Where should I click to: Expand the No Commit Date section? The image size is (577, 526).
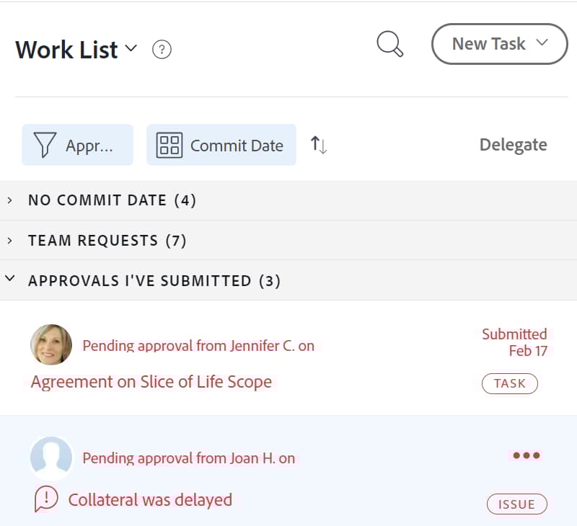[x=10, y=200]
